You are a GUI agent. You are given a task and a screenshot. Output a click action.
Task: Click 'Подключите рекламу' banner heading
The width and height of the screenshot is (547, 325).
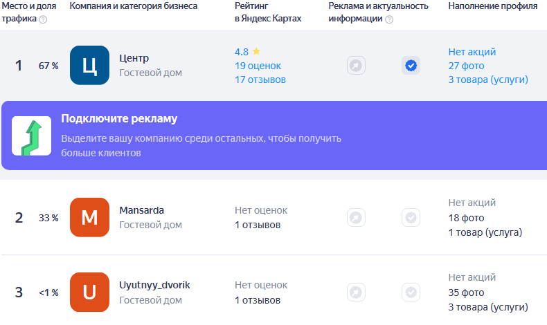point(119,119)
